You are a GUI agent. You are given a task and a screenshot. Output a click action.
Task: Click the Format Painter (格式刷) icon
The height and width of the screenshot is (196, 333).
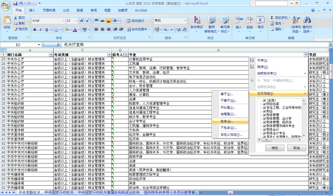click(16, 29)
